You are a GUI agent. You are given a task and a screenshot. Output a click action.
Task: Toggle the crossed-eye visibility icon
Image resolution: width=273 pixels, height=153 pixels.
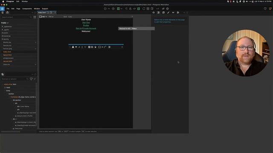[x=163, y=8]
